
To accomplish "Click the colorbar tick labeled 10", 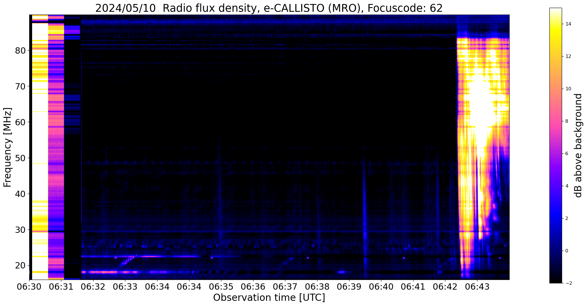I will [568, 89].
